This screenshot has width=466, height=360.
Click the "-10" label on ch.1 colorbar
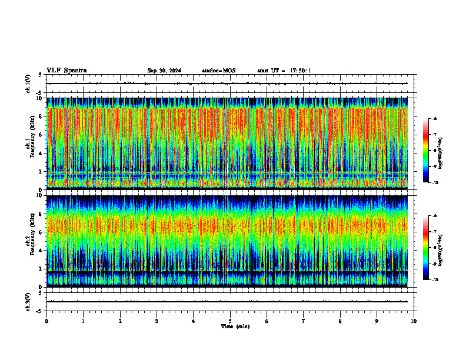tap(435, 183)
